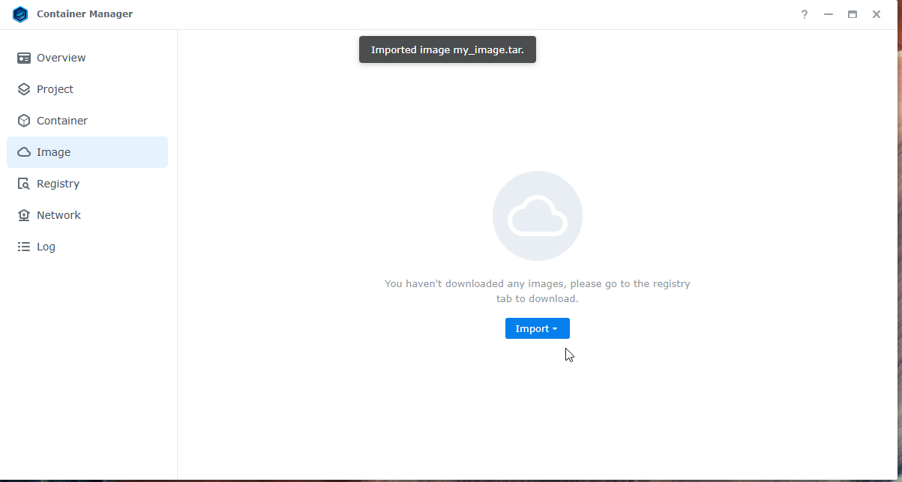Image resolution: width=902 pixels, height=482 pixels.
Task: Expand the Import button dropdown arrow
Action: pos(555,329)
